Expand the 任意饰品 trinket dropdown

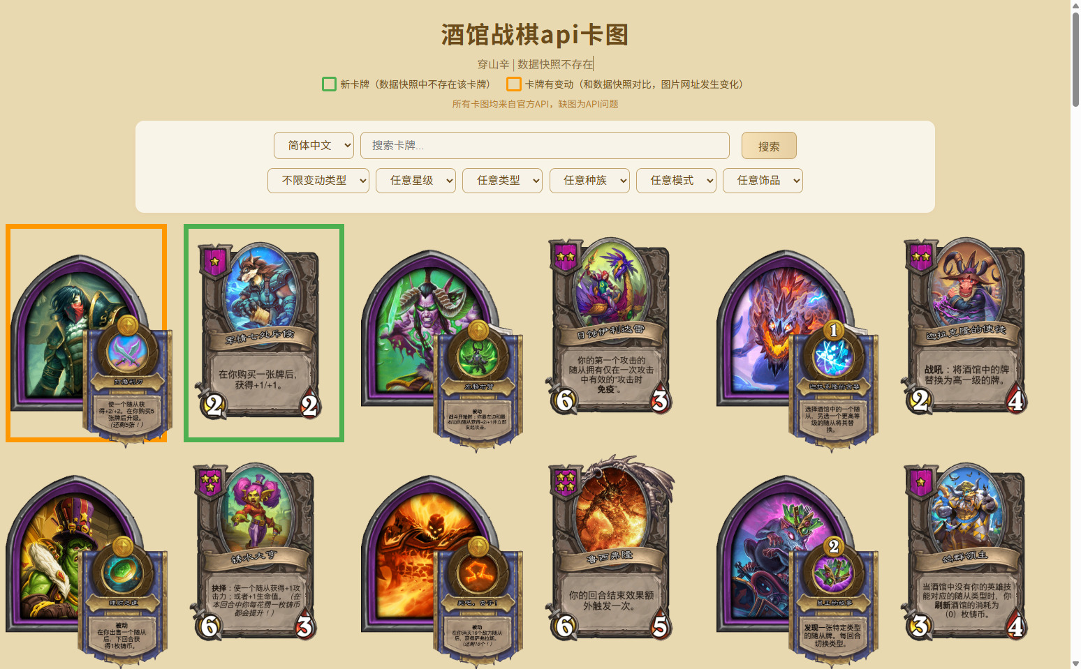(x=763, y=180)
